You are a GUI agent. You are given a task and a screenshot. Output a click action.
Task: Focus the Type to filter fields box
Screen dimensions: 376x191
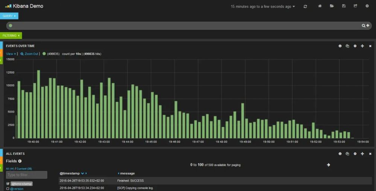tap(27, 175)
